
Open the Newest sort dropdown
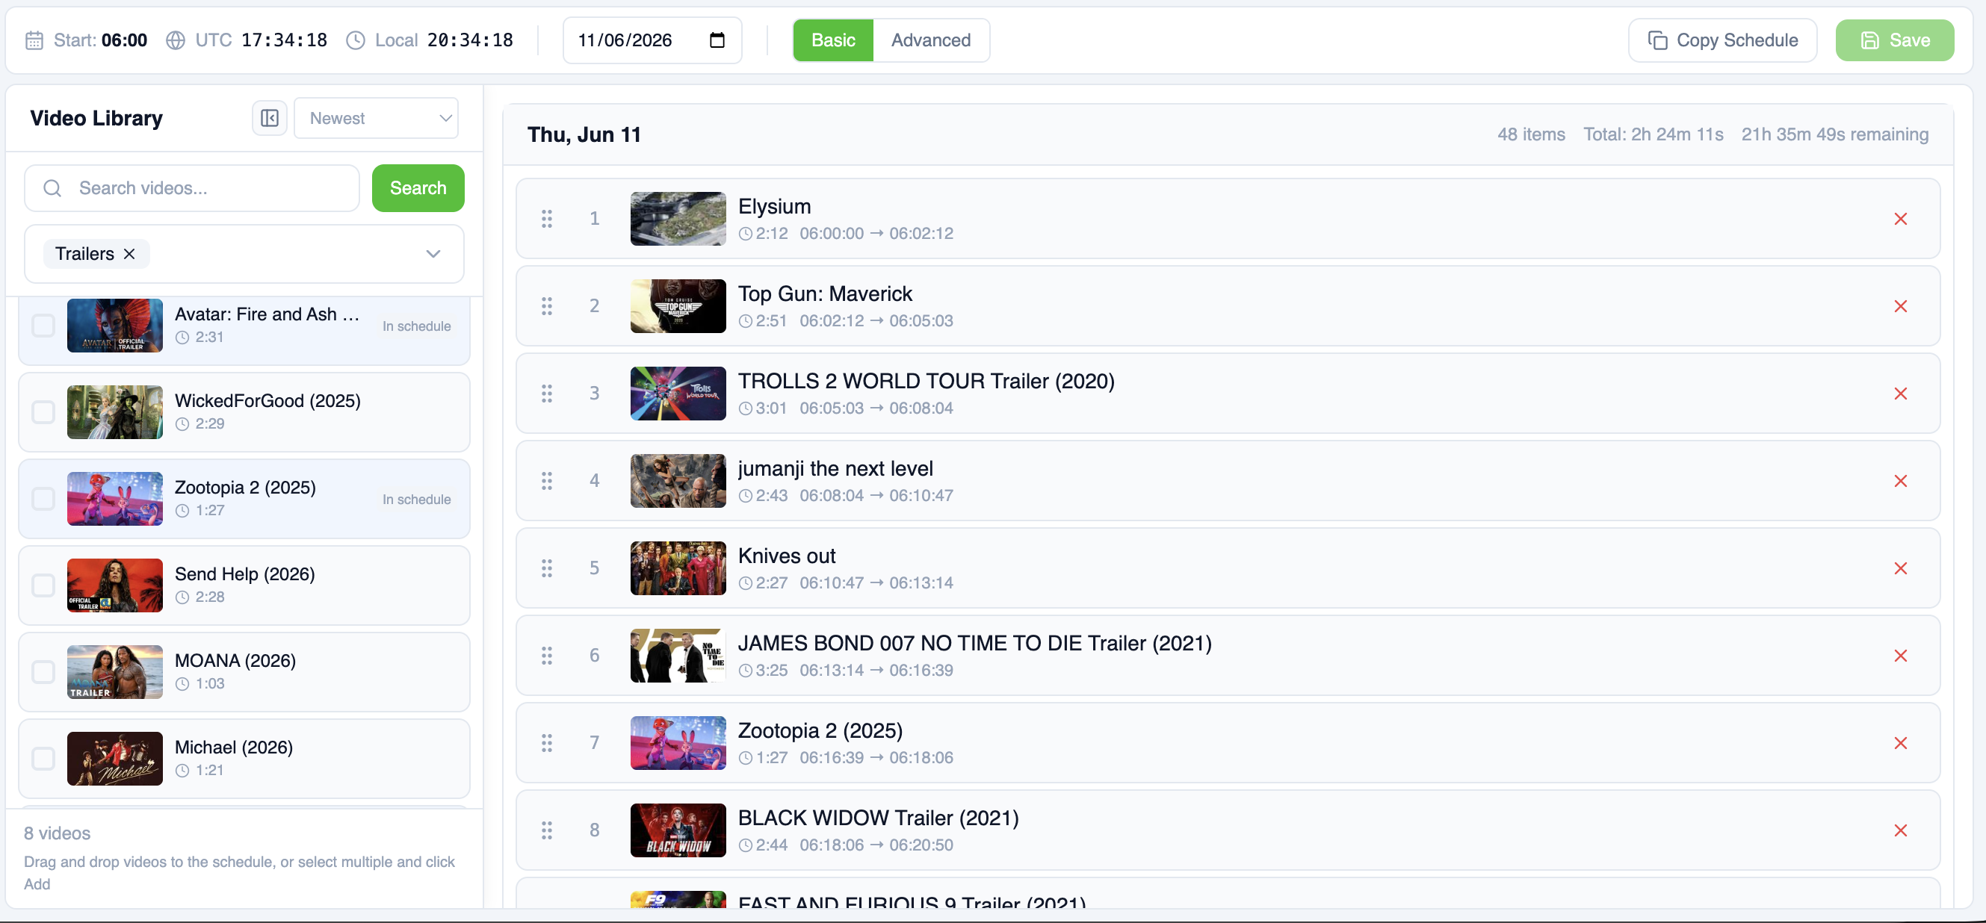377,118
